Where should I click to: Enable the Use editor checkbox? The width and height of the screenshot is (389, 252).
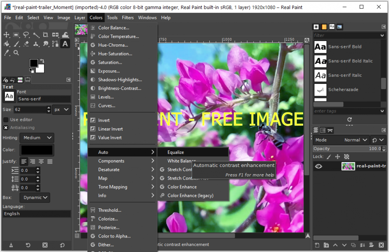pyautogui.click(x=6, y=120)
